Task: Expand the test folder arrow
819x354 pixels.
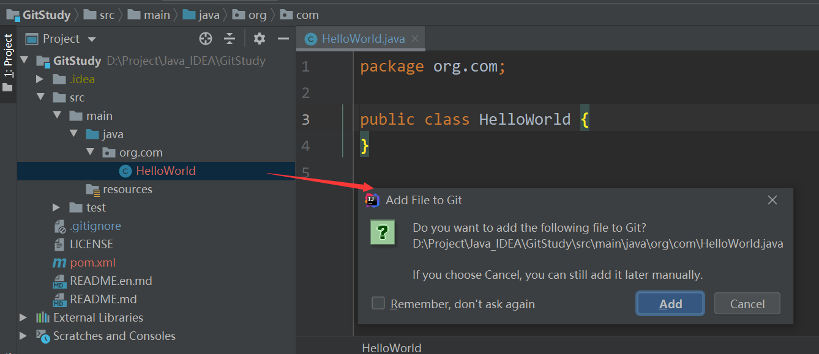Action: 56,207
